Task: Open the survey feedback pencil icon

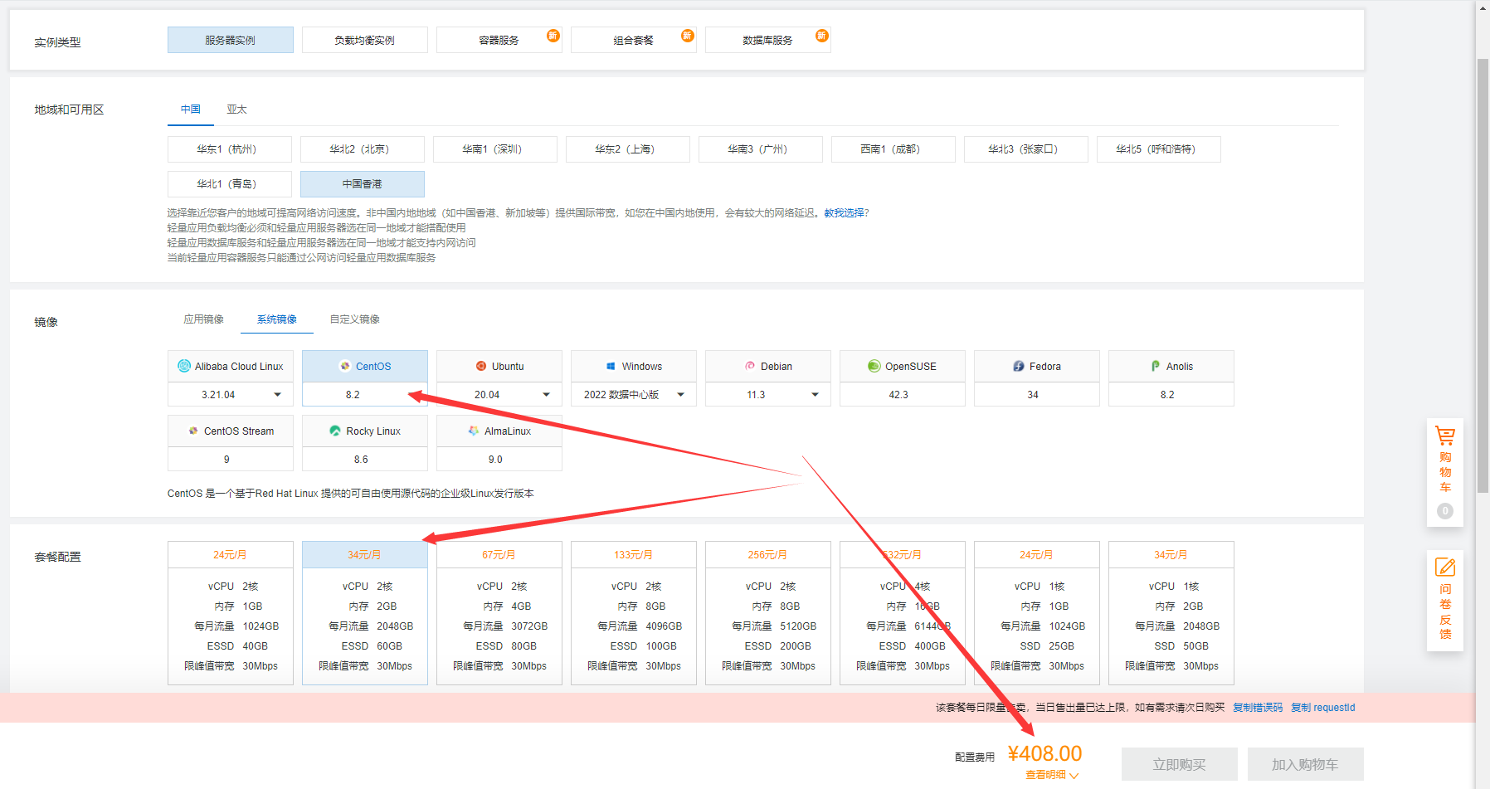Action: pyautogui.click(x=1445, y=567)
